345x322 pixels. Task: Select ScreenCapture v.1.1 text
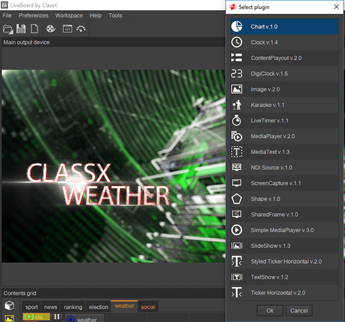click(276, 183)
